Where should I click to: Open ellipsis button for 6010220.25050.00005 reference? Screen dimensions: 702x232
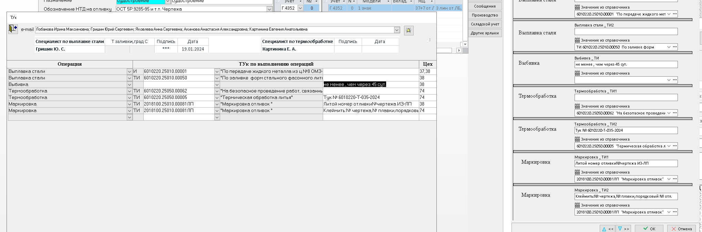(675, 146)
